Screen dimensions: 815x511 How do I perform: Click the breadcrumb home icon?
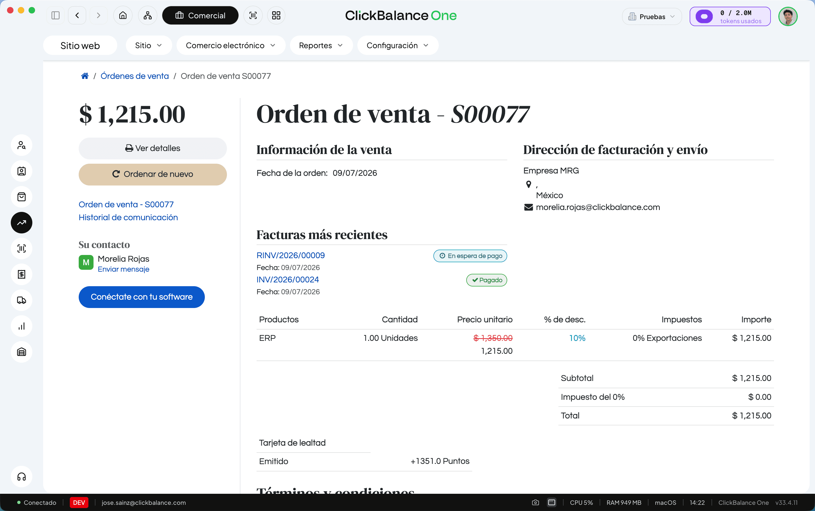point(85,76)
